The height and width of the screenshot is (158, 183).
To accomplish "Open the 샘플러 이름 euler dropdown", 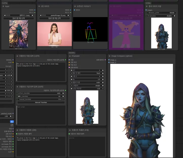I will coord(87,83).
